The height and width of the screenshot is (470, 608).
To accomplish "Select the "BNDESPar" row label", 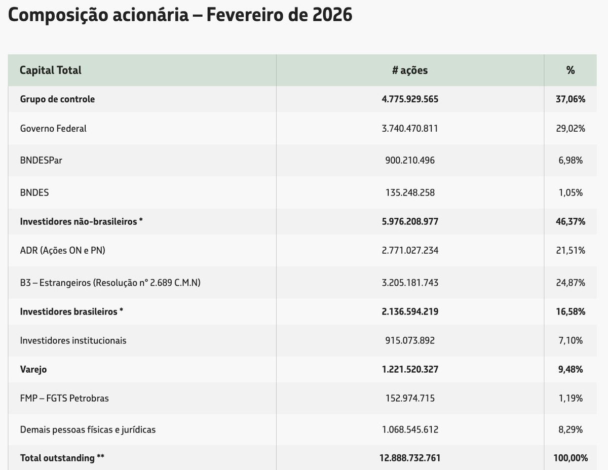I will (x=41, y=160).
